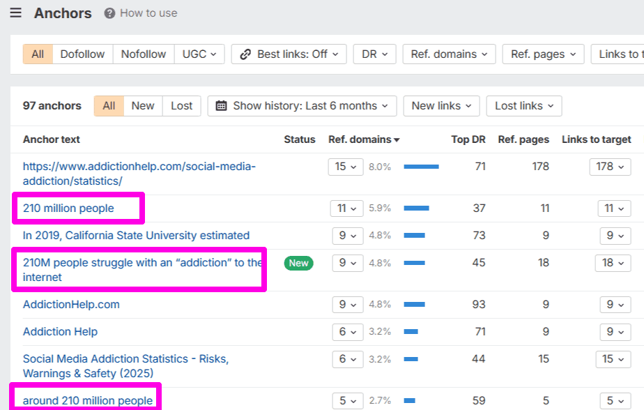Open the New links dropdown
The height and width of the screenshot is (410, 644).
[x=441, y=105]
